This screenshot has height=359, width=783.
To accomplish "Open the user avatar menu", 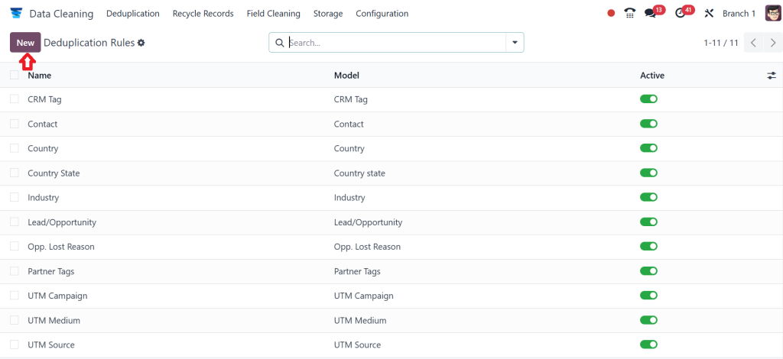I will [x=772, y=14].
